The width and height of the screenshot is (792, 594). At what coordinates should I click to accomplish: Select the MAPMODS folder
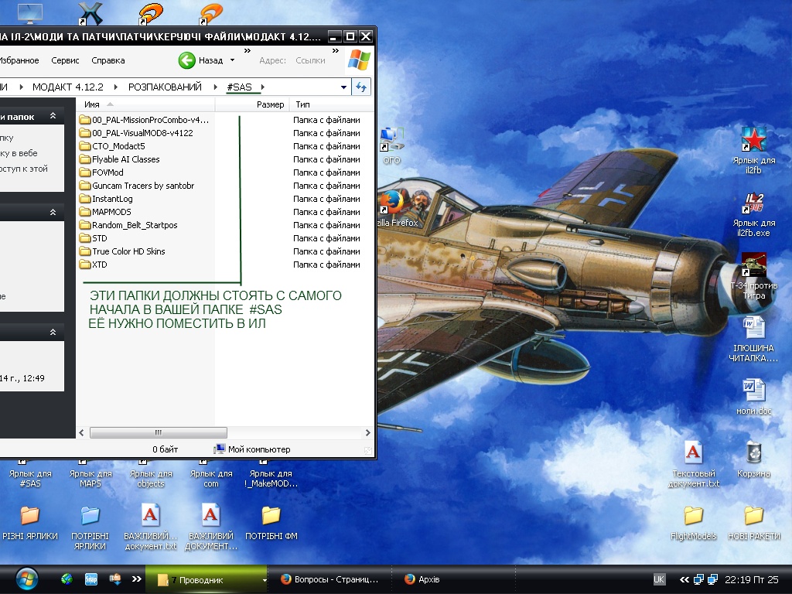105,212
